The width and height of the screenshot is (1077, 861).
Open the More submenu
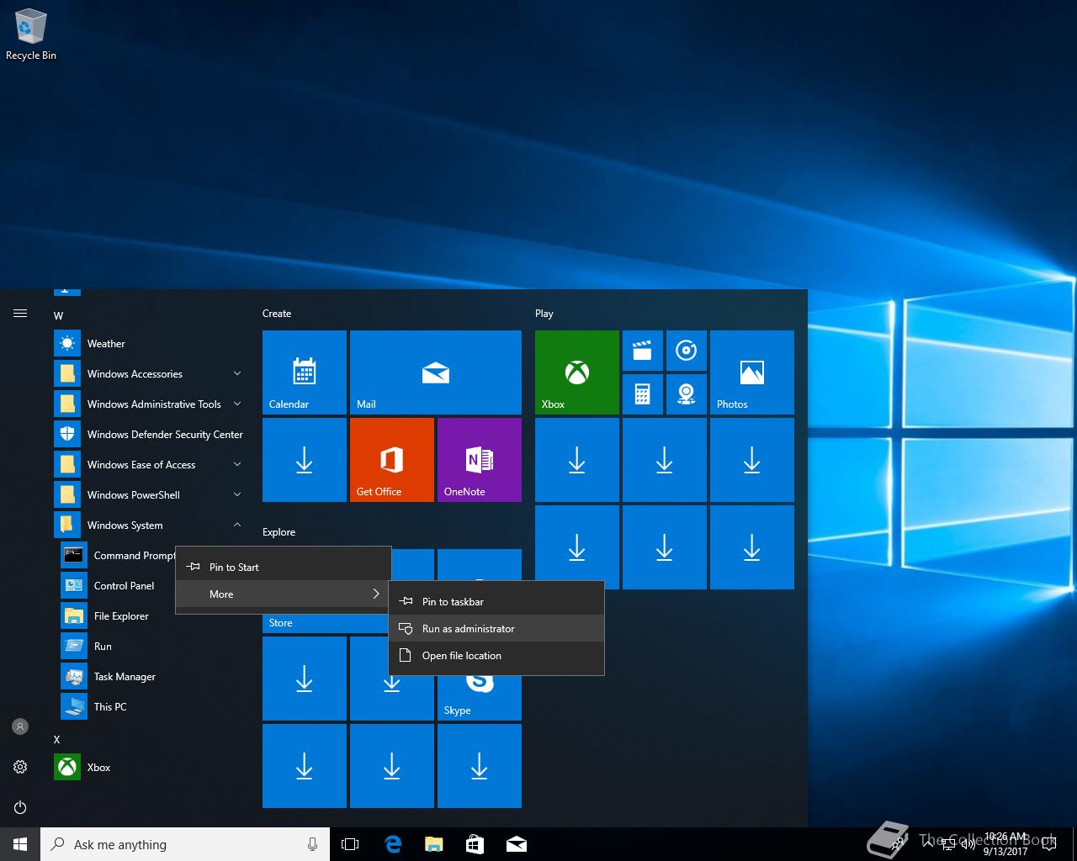click(x=284, y=594)
